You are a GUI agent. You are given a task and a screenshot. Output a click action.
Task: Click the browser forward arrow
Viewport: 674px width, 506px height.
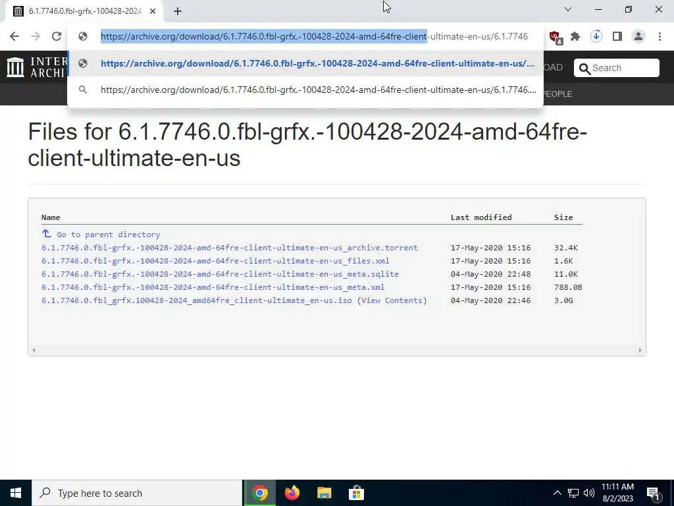[x=36, y=37]
